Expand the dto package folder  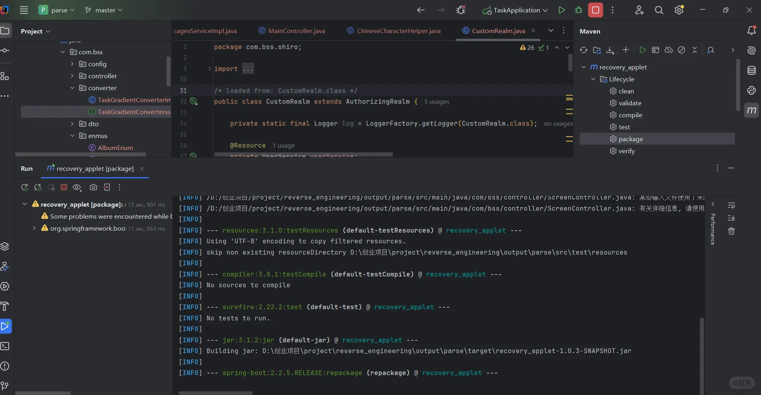click(x=72, y=124)
